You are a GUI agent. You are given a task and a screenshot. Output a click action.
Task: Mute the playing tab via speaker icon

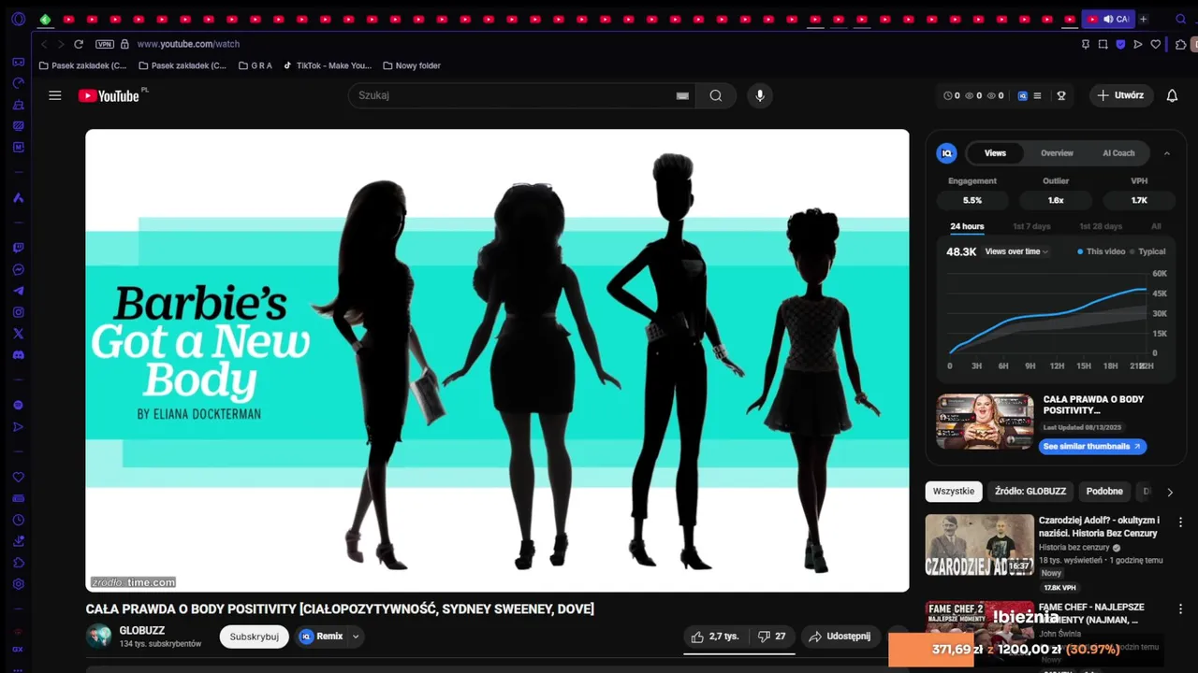(1108, 19)
